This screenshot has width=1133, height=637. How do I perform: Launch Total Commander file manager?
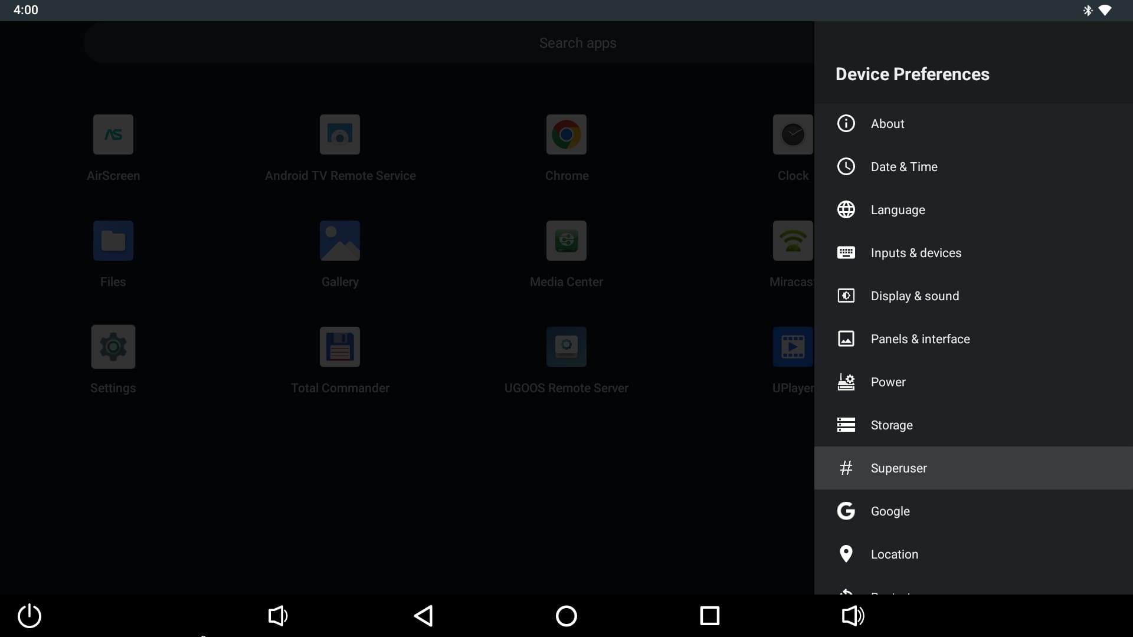(x=339, y=347)
